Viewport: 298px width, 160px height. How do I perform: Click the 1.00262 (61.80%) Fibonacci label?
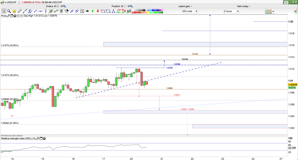10,123
